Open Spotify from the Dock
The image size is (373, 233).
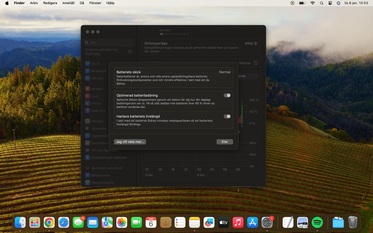[317, 222]
